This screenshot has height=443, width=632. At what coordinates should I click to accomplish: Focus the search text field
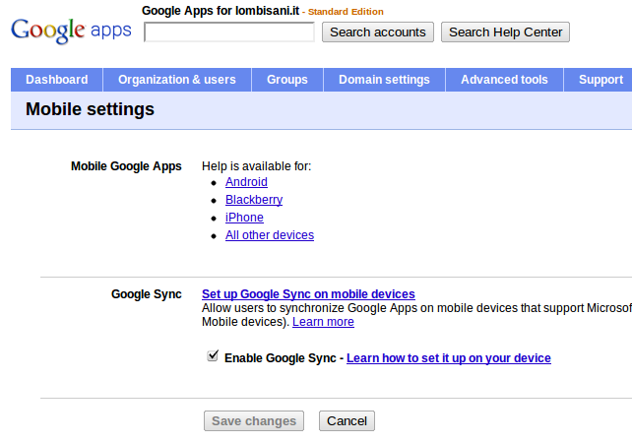click(229, 32)
